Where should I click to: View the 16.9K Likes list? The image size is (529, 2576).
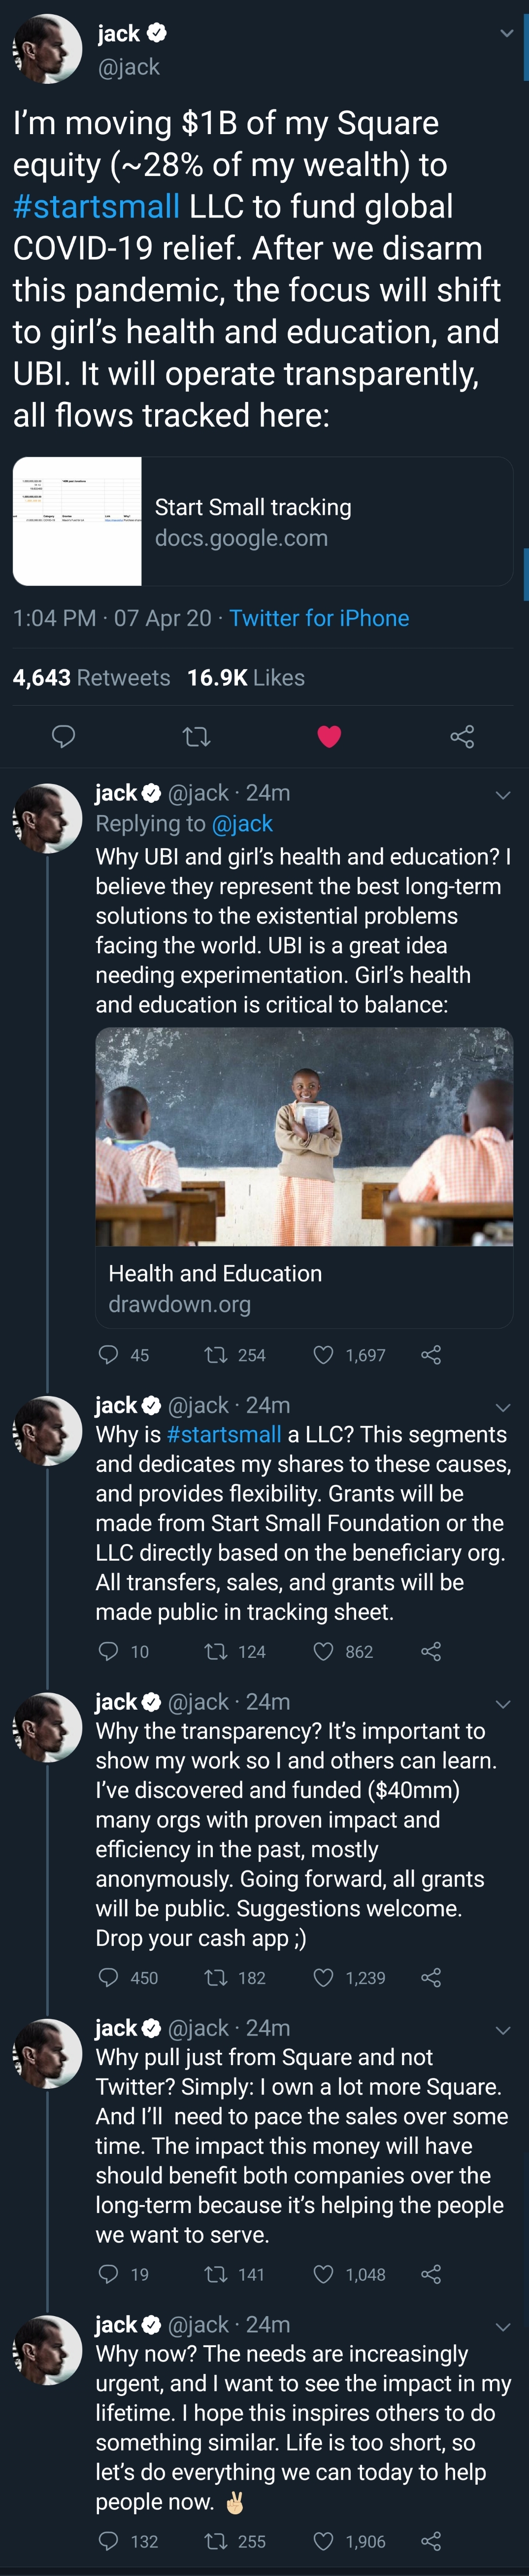point(245,678)
